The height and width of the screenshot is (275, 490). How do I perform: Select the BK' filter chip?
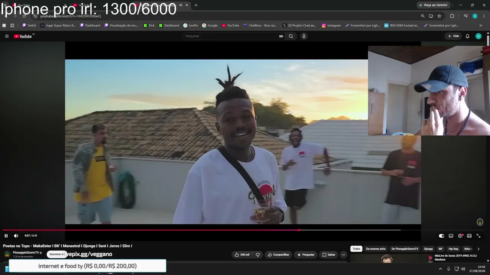(441, 249)
